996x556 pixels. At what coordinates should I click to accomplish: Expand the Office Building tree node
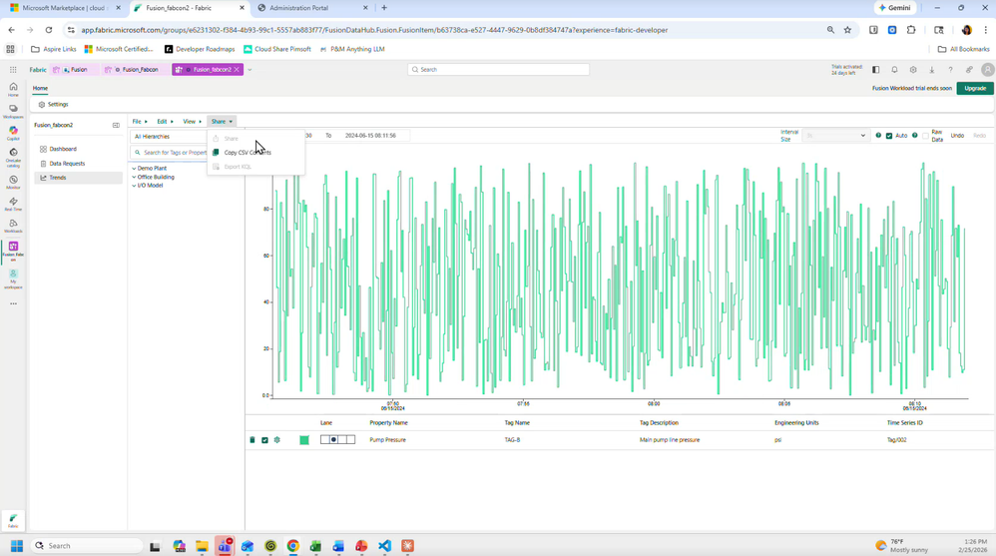[x=134, y=178]
